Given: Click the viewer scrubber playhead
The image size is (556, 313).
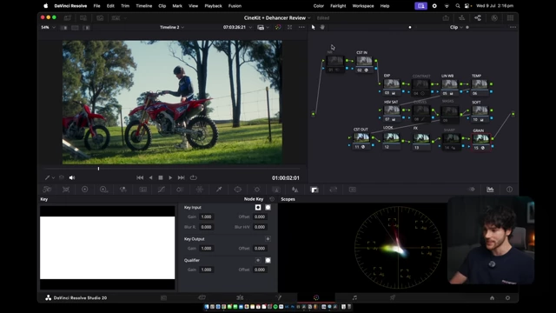Looking at the screenshot, I should [98, 169].
